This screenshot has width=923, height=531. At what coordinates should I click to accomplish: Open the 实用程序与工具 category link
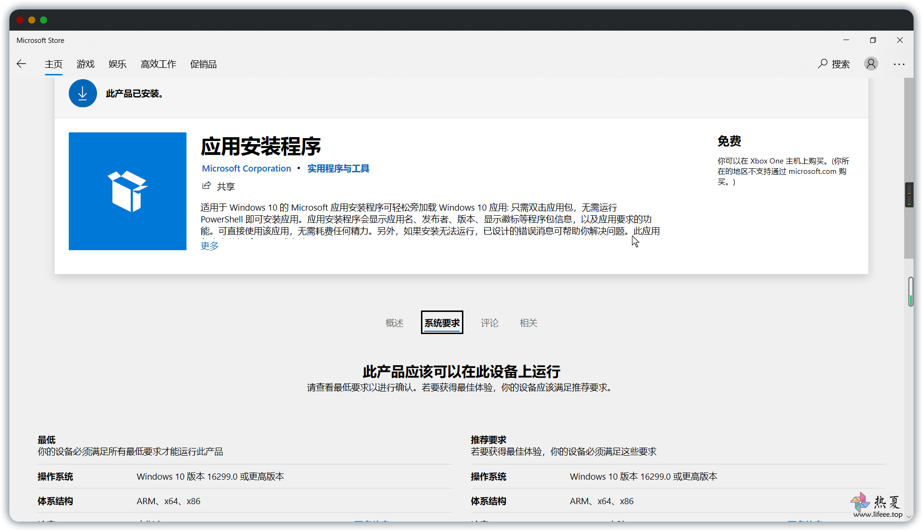pos(338,169)
